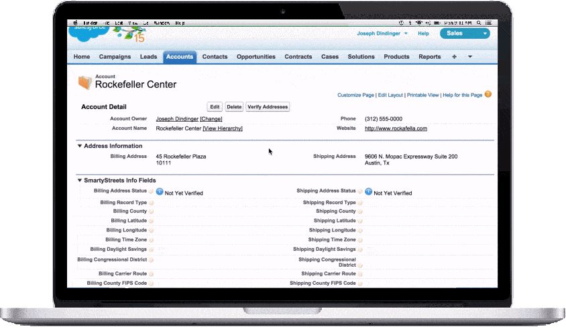
Task: Open the Home tab
Action: 82,57
